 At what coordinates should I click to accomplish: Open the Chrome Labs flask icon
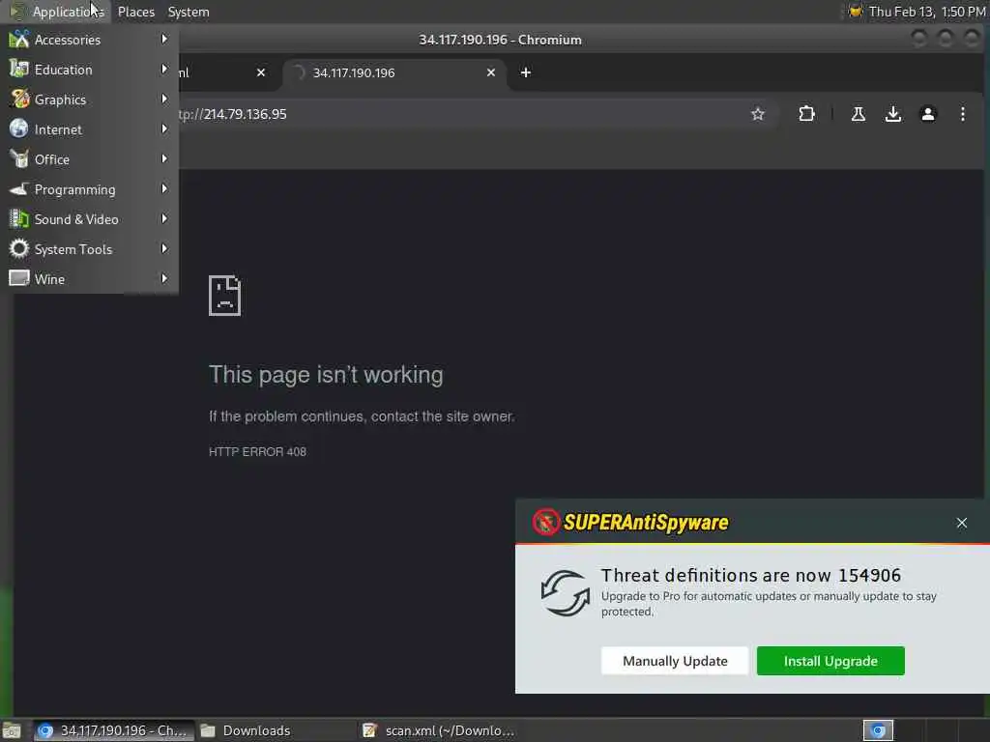859,114
